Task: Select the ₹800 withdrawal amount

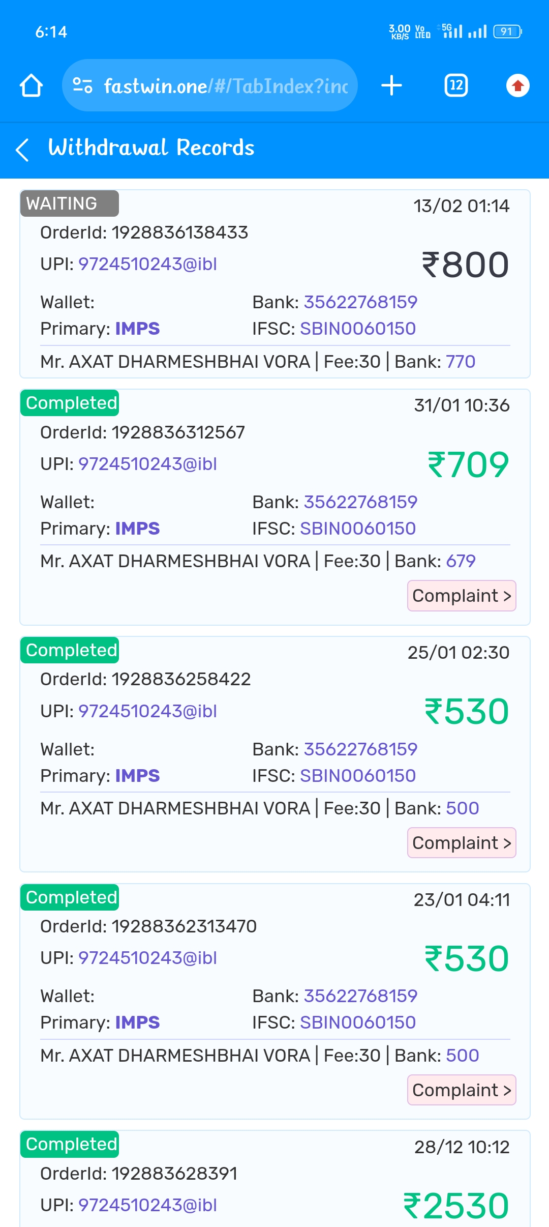Action: [x=465, y=265]
